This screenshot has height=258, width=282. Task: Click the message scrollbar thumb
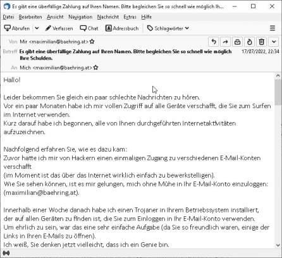278,92
